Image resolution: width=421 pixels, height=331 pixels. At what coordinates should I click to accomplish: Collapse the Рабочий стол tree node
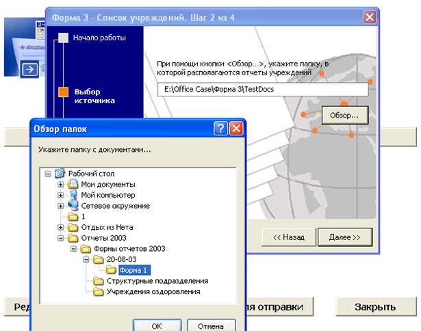tap(48, 174)
